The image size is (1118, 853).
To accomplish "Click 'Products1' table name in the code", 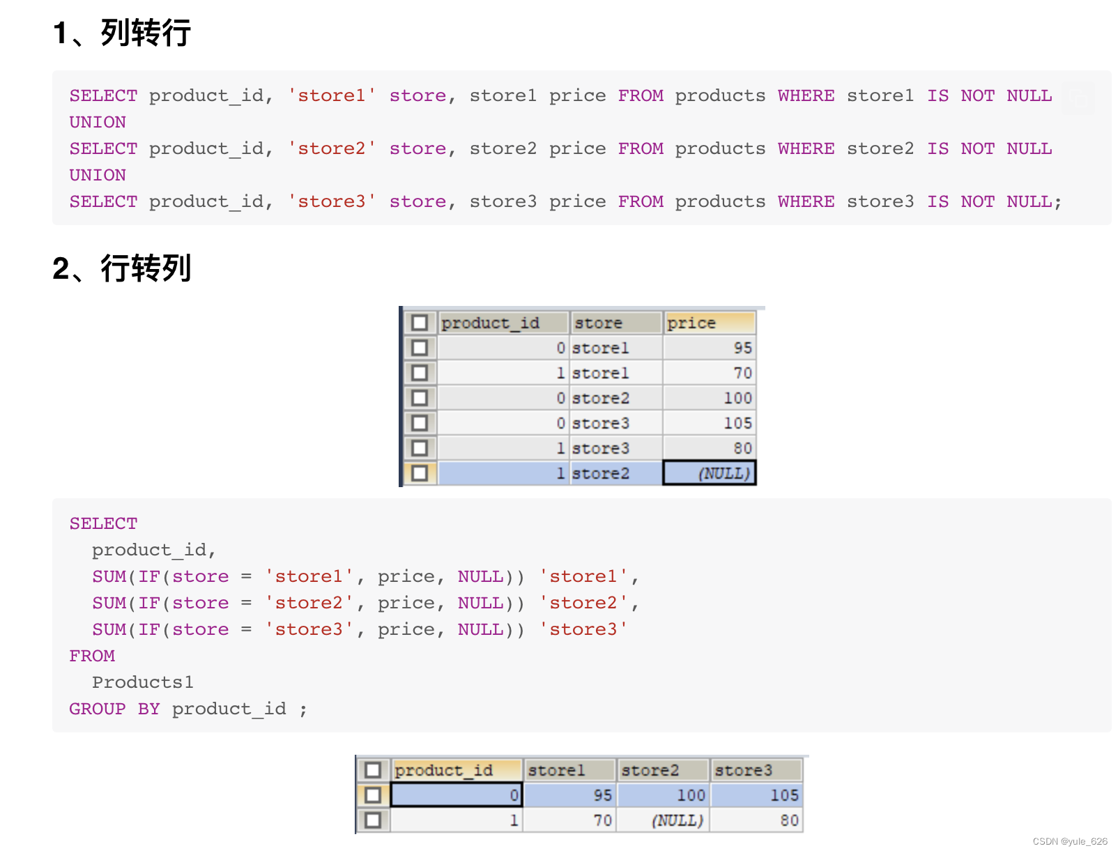I will tap(143, 682).
